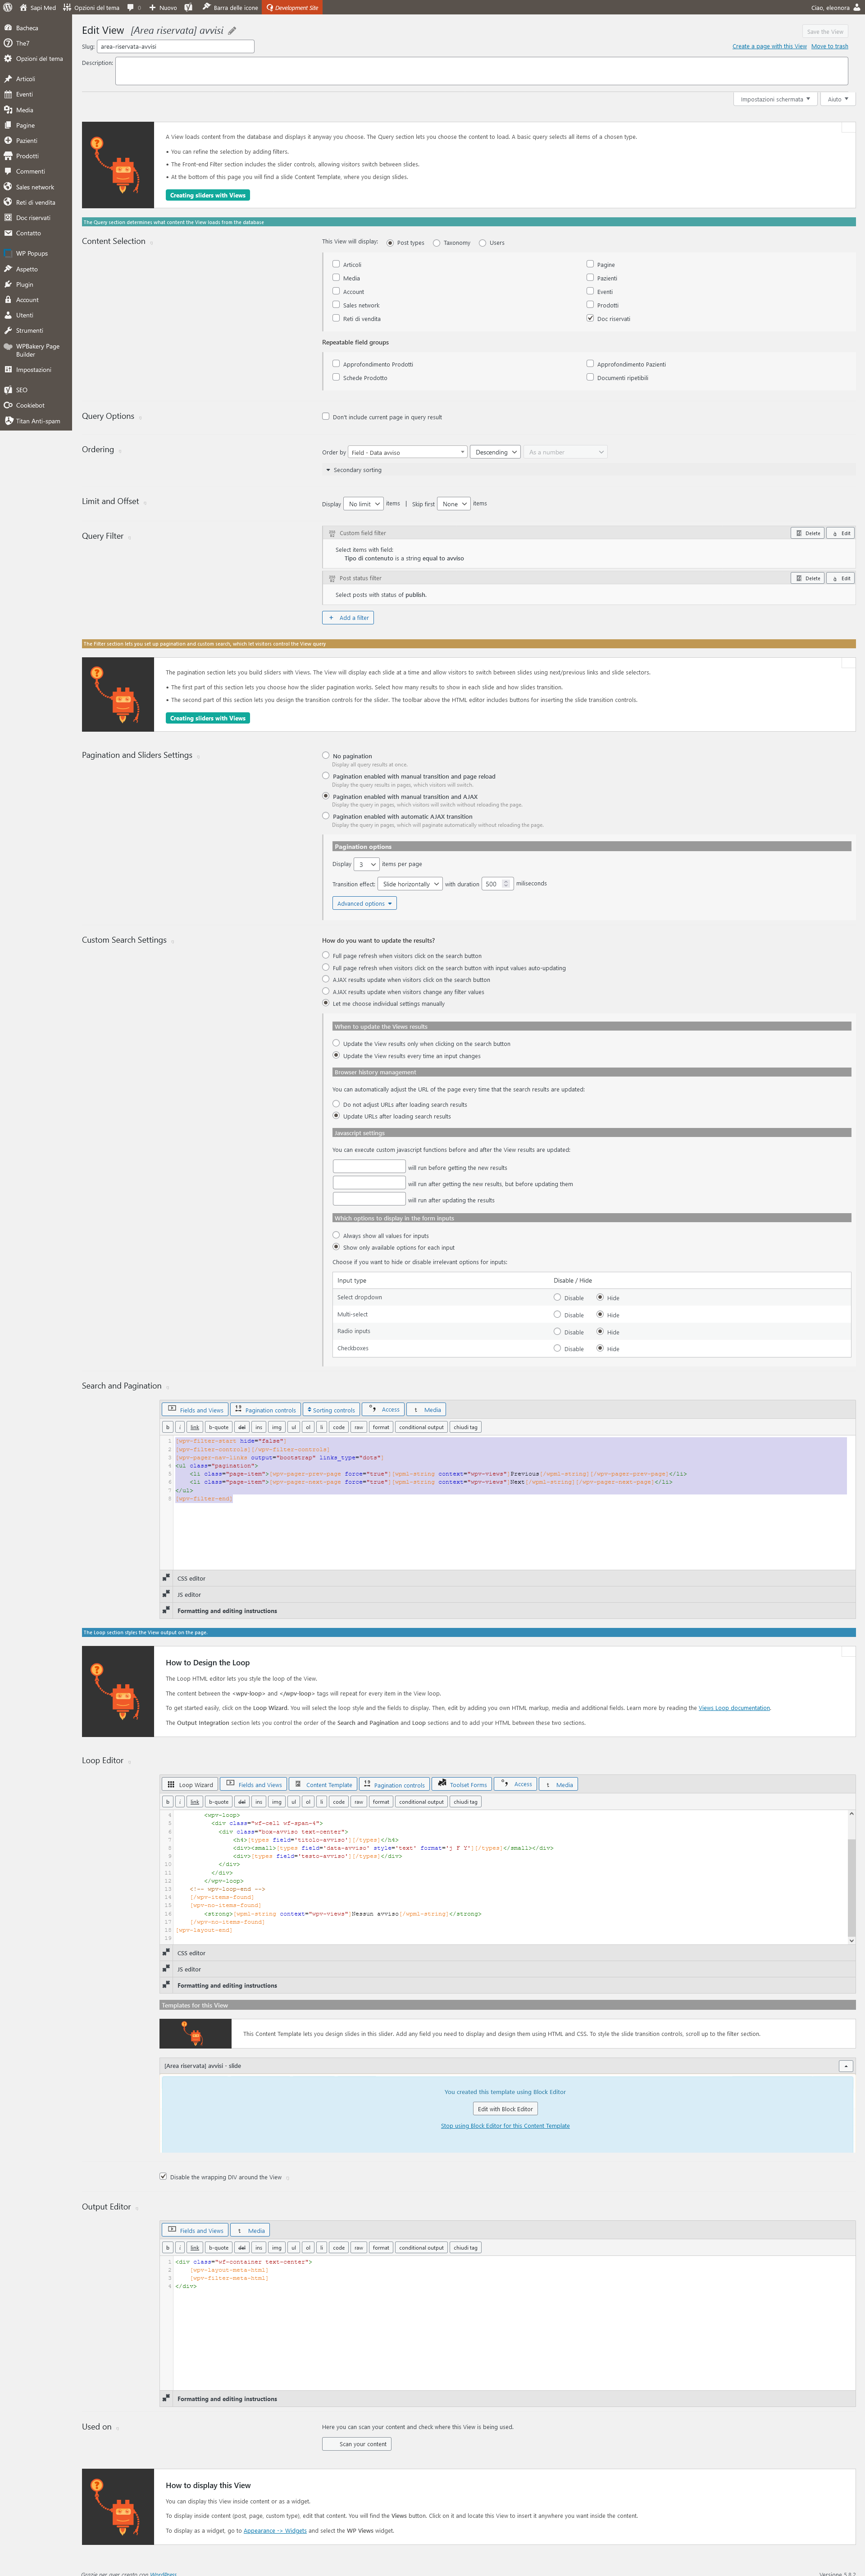The image size is (865, 2576).
Task: Choose the No pagination radio option
Action: (326, 755)
